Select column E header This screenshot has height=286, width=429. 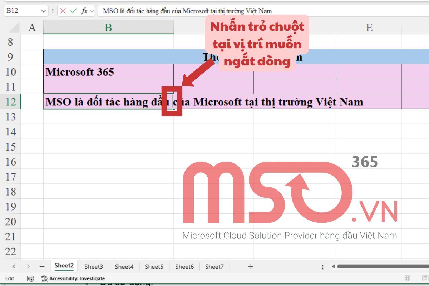369,27
